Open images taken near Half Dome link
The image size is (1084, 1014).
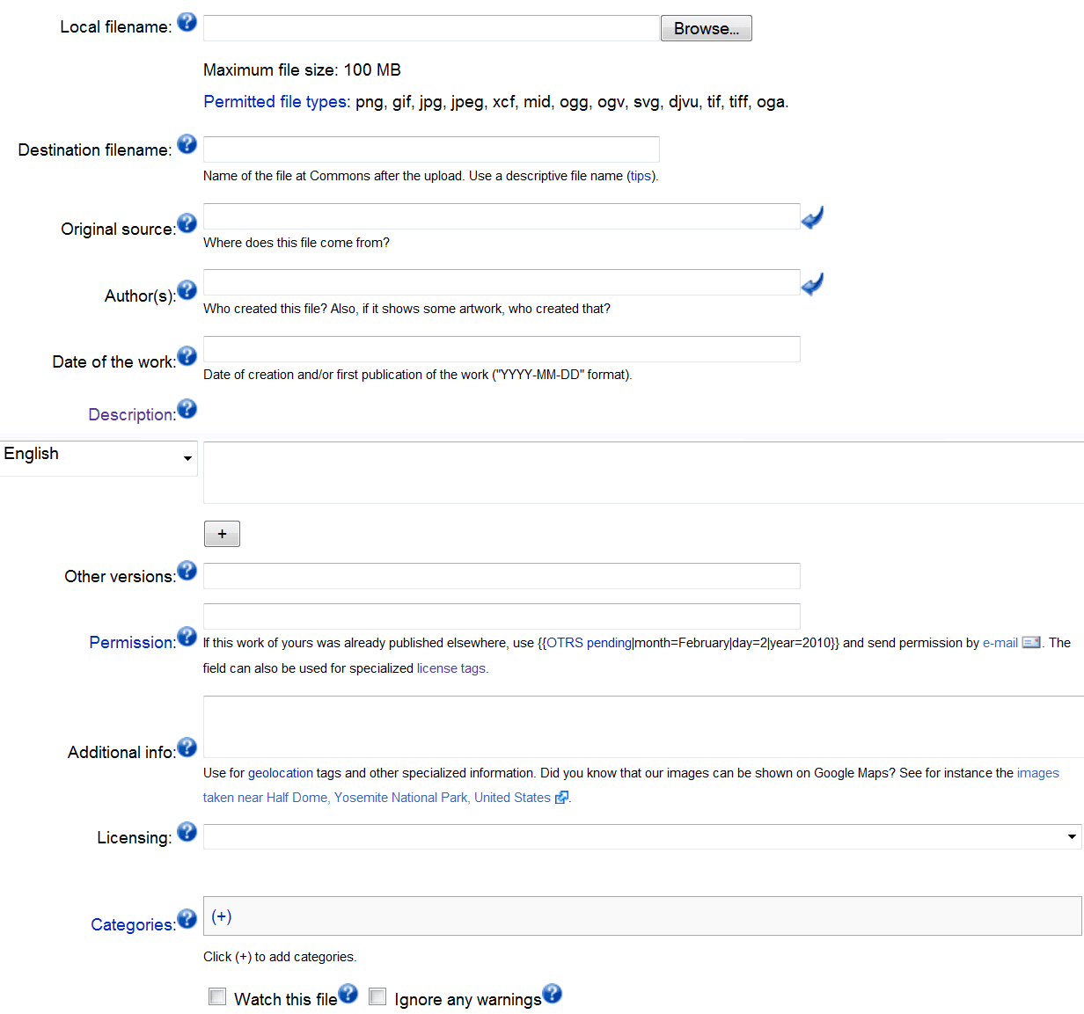[x=631, y=785]
